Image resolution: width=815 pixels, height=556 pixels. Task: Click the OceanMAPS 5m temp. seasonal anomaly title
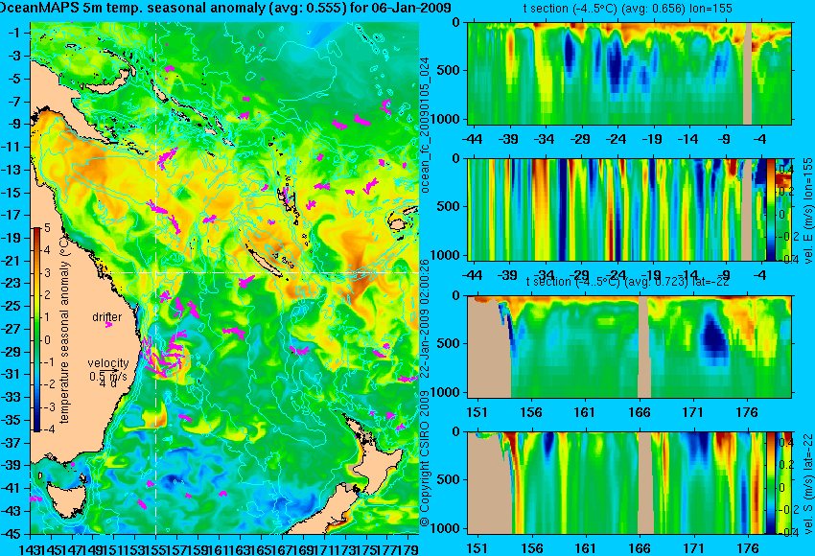pos(225,8)
